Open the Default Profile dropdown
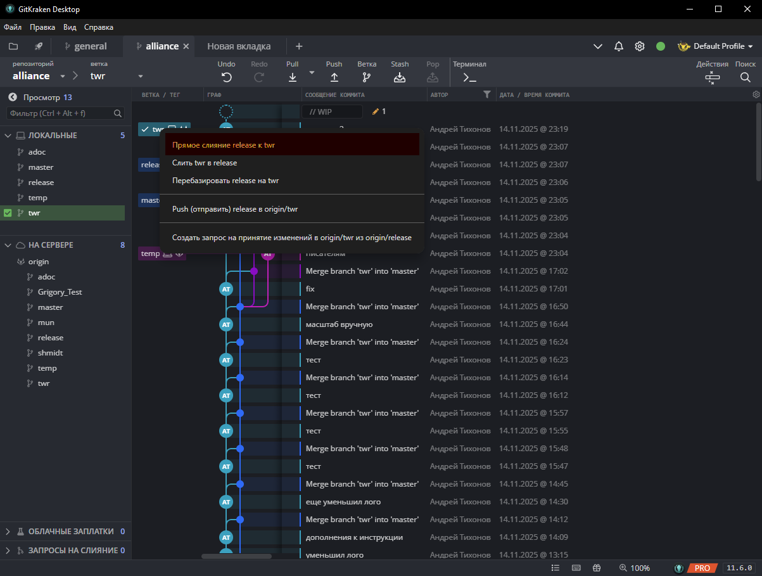Image resolution: width=762 pixels, height=576 pixels. coord(714,46)
